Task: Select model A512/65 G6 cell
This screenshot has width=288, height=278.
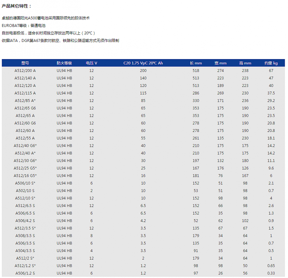Action: click(x=25, y=108)
